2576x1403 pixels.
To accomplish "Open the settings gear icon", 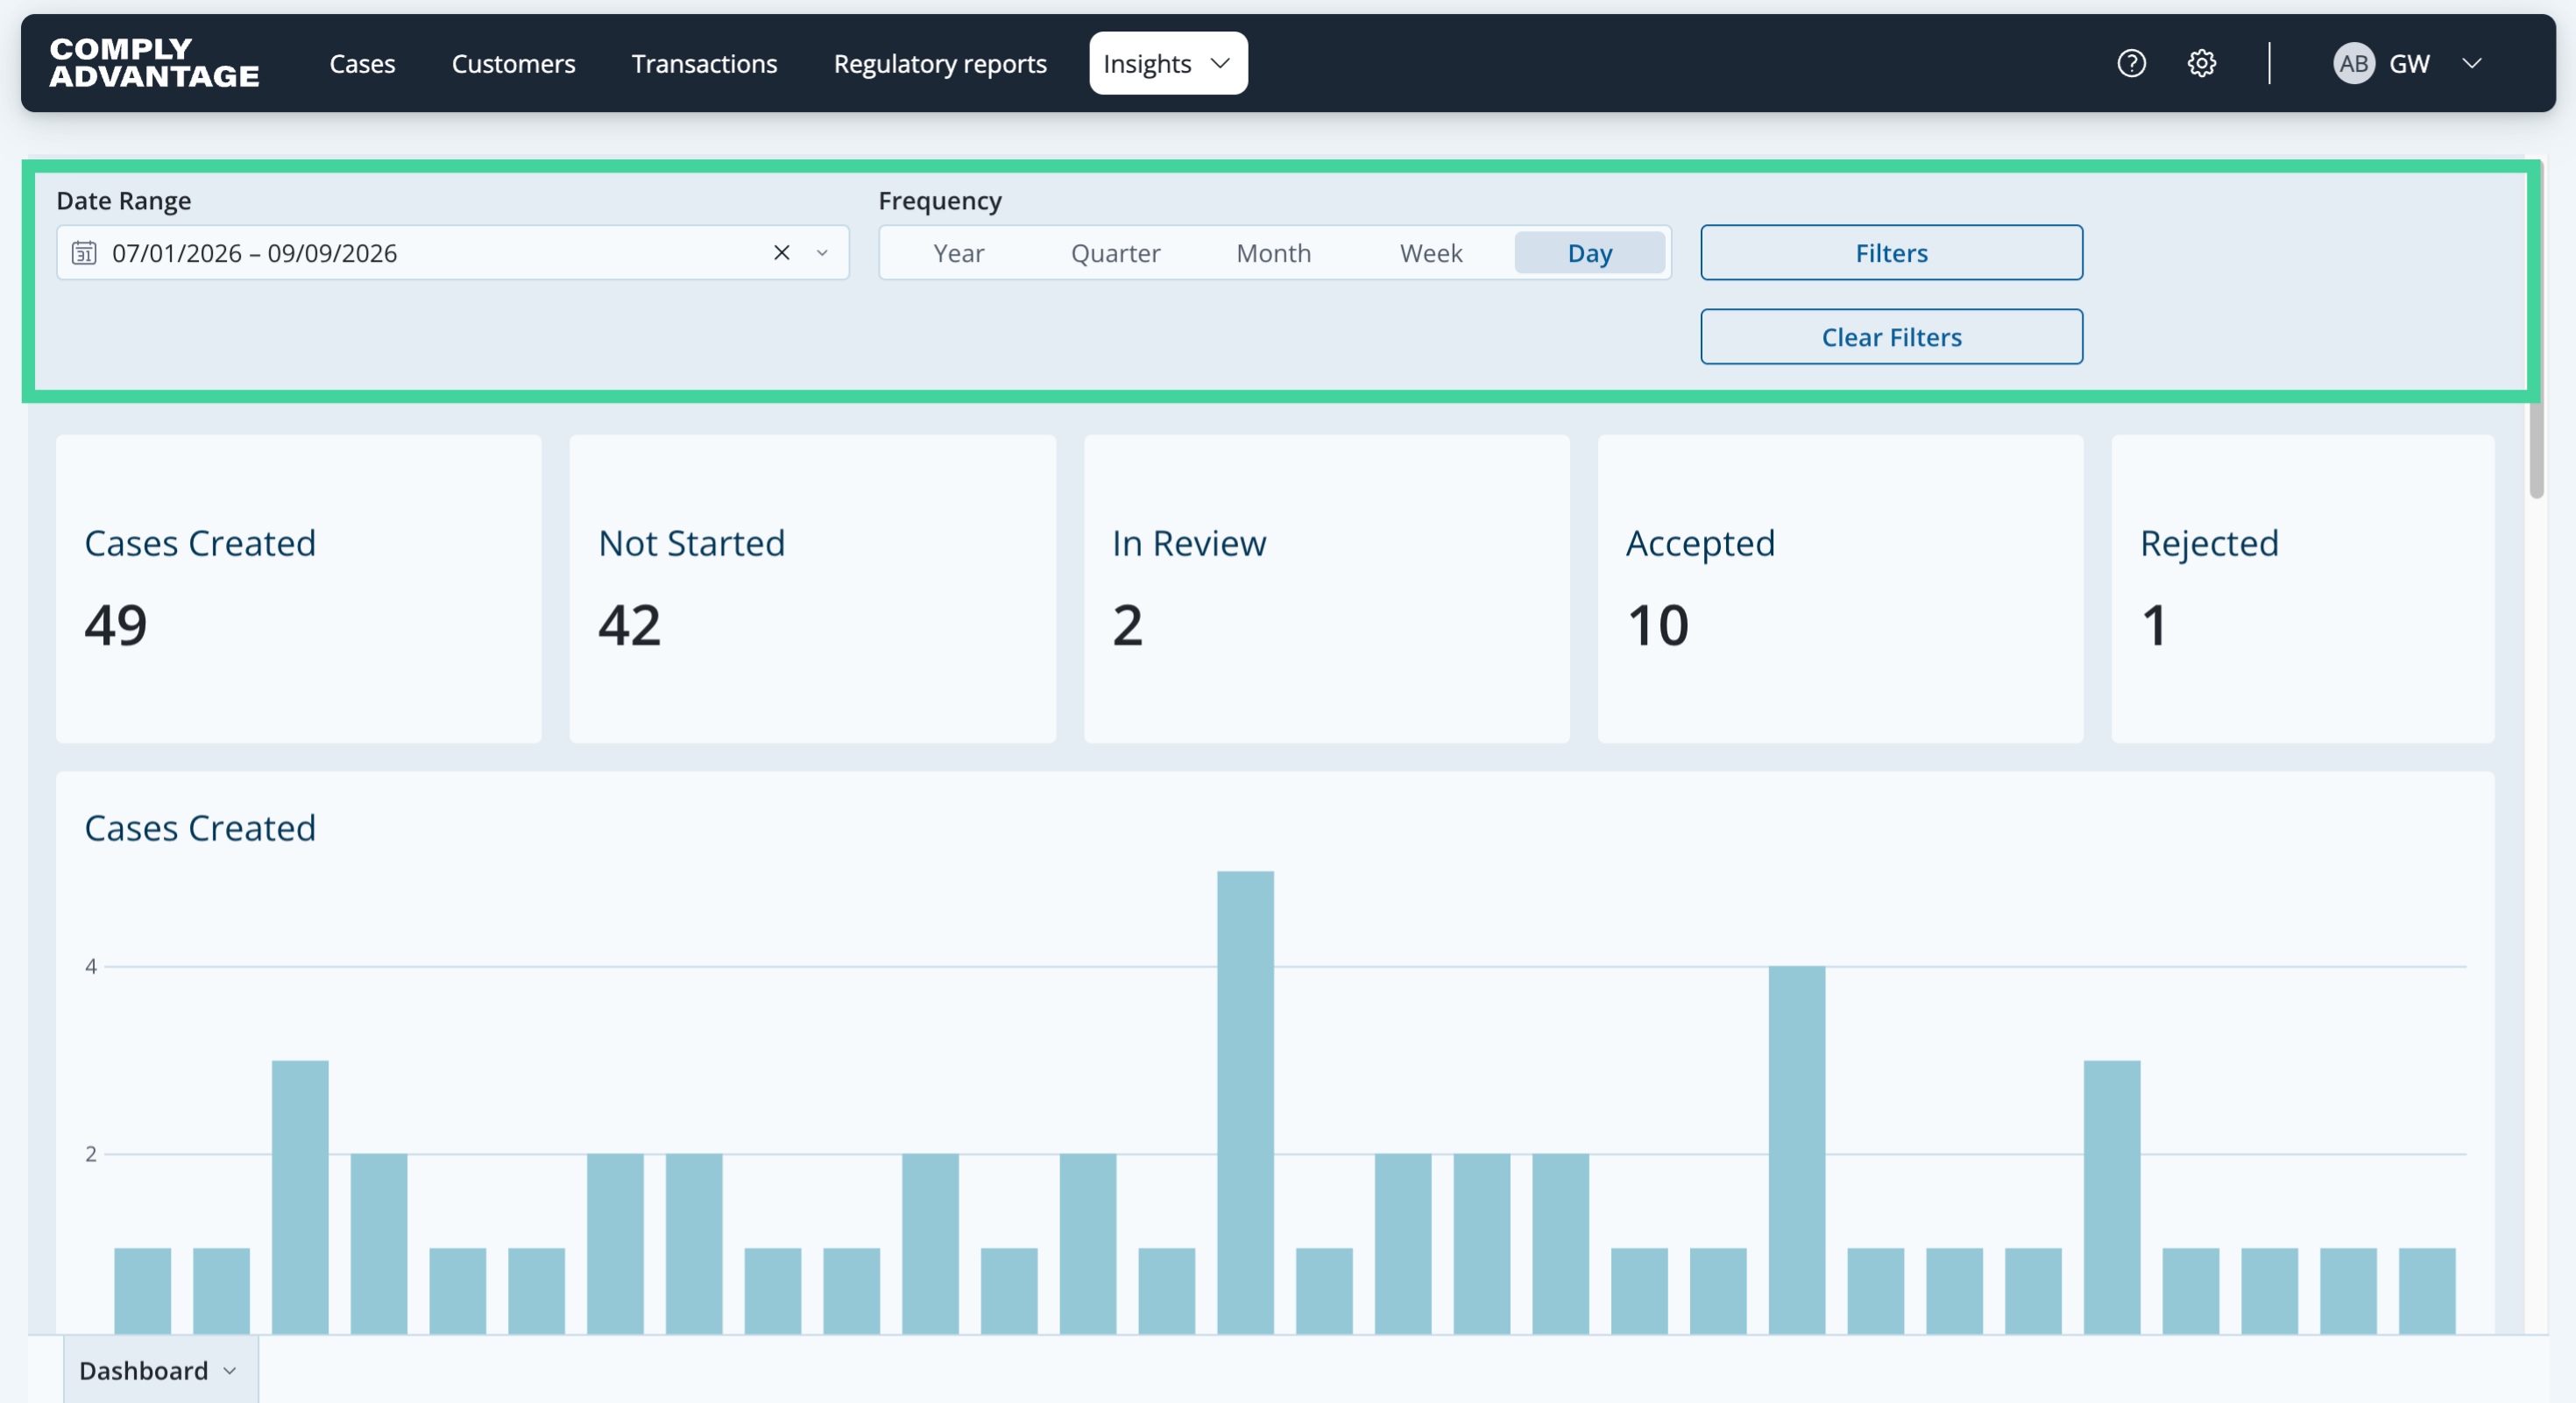I will pos(2201,64).
